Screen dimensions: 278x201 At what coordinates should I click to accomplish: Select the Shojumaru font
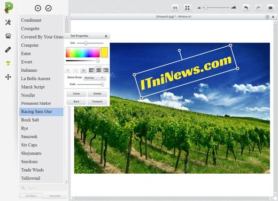click(41, 153)
